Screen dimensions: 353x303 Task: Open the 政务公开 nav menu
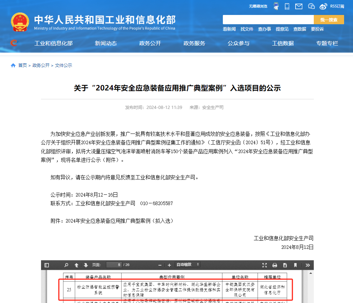click(150, 43)
